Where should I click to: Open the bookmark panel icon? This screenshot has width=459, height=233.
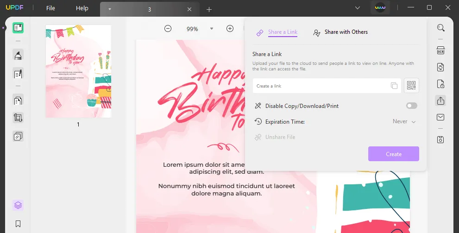[18, 224]
